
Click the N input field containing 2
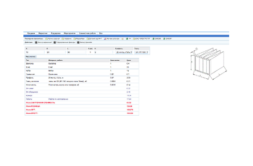coord(104,52)
